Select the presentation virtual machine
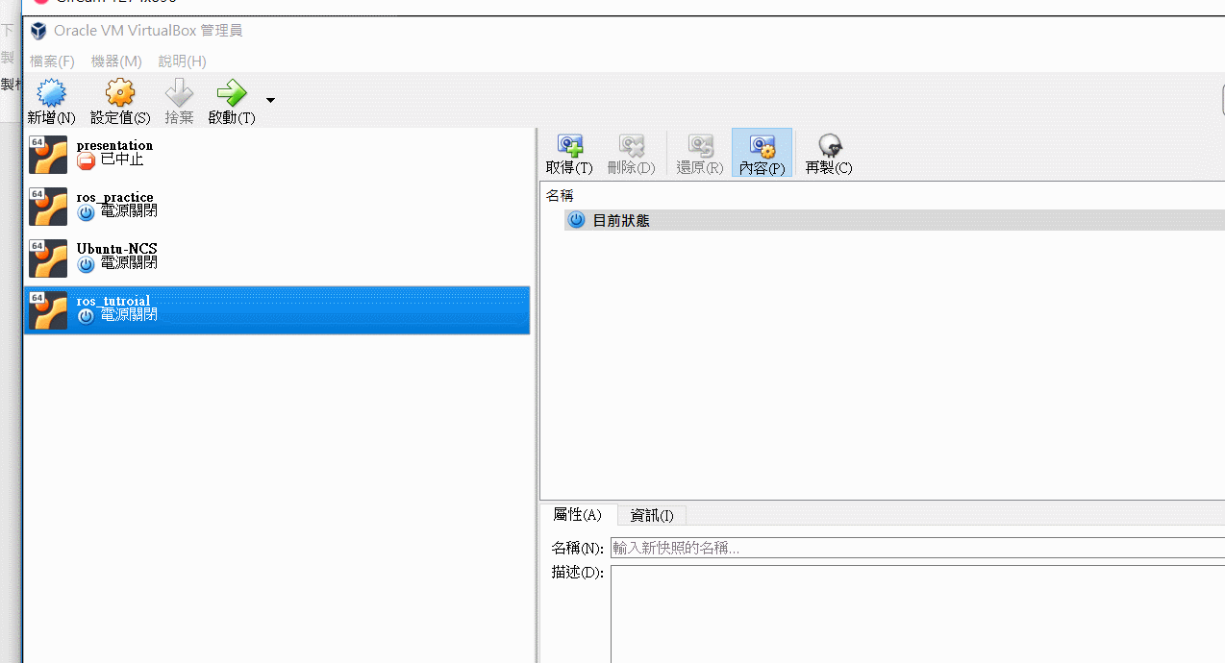Screen dimensions: 1225x663 pos(277,154)
